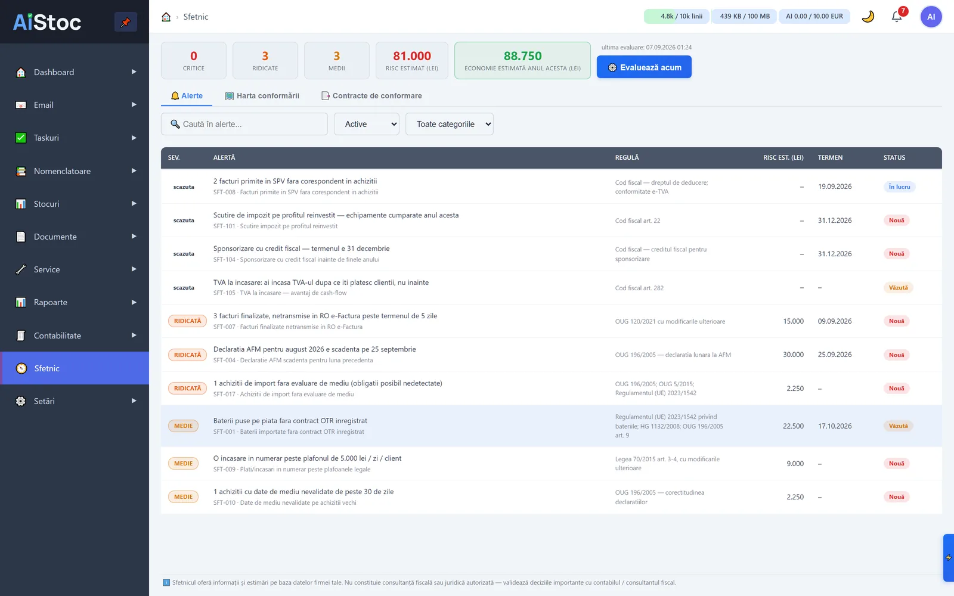This screenshot has width=954, height=596.
Task: Open notifications bell with badge 7
Action: pyautogui.click(x=897, y=17)
